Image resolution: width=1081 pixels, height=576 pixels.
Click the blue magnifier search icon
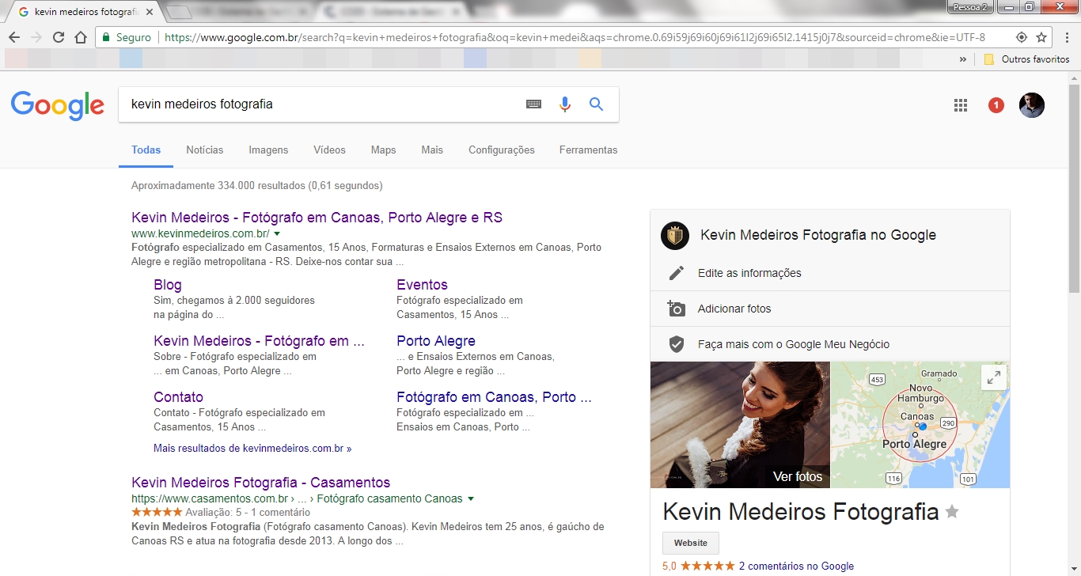[597, 104]
